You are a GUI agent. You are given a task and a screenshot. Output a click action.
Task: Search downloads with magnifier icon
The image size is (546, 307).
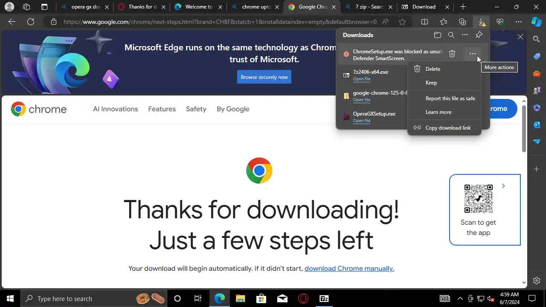(x=451, y=35)
